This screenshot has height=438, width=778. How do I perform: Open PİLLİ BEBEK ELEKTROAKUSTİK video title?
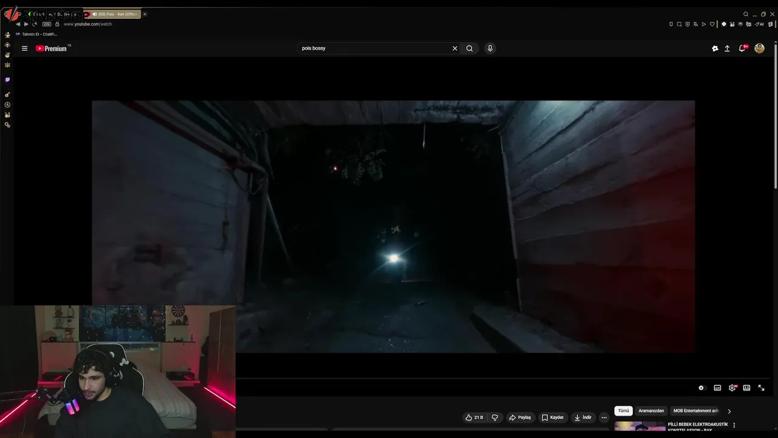click(698, 426)
